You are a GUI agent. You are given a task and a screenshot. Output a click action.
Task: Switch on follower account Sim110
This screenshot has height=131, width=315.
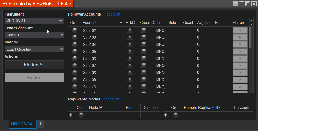pyautogui.click(x=75, y=87)
